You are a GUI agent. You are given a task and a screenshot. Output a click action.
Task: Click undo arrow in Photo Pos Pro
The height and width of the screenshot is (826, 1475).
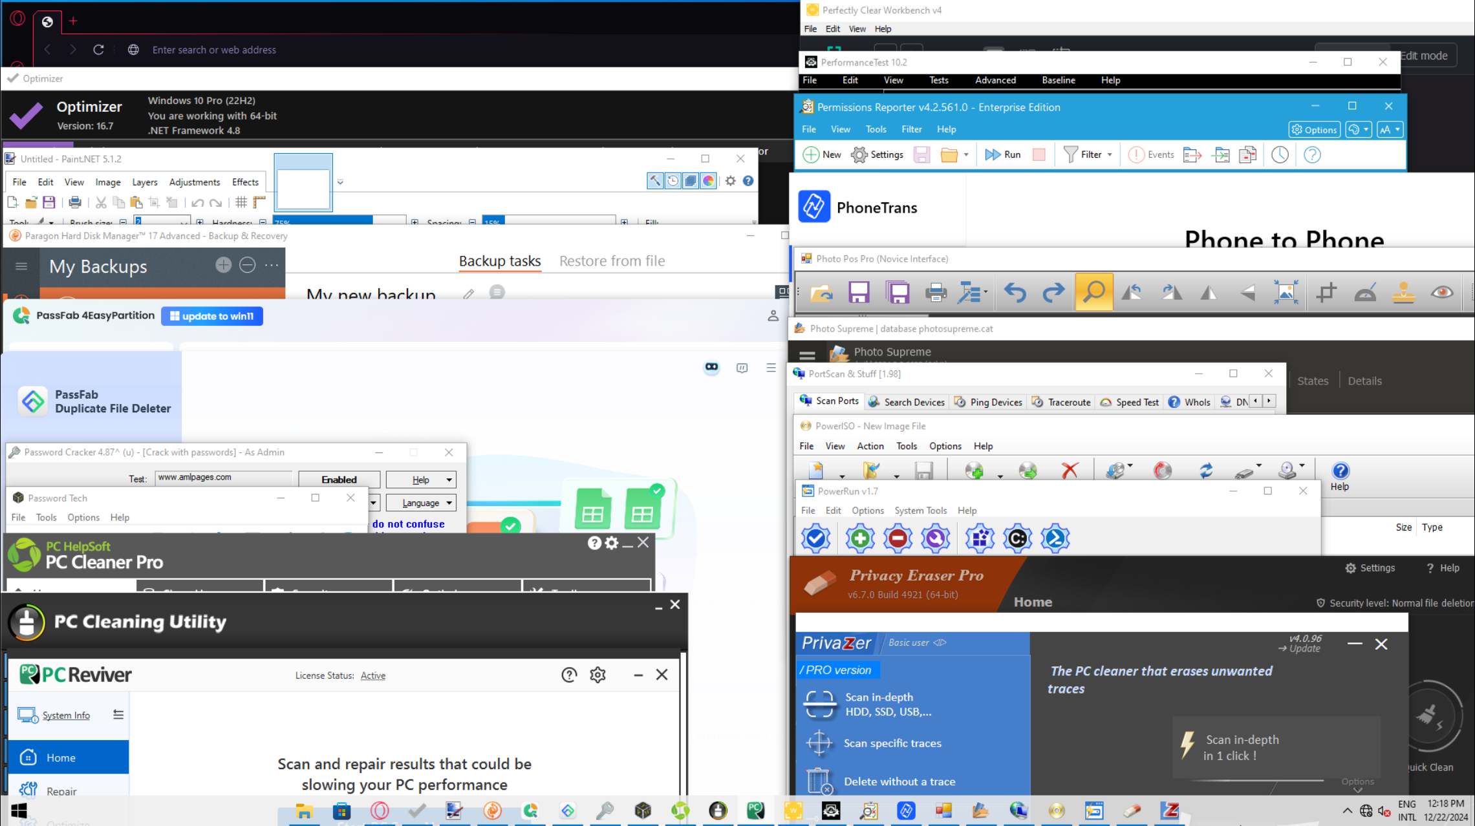[1015, 293]
